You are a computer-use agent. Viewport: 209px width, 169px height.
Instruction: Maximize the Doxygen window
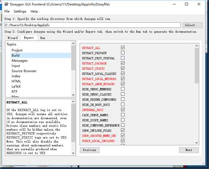coord(186,4)
